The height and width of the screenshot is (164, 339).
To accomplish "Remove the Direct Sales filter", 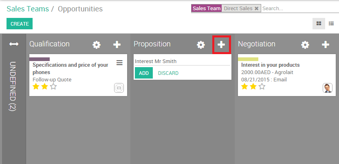I will tap(256, 8).
